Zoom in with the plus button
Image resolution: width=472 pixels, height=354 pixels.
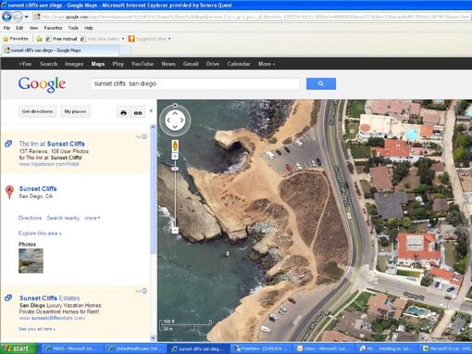pos(175,157)
